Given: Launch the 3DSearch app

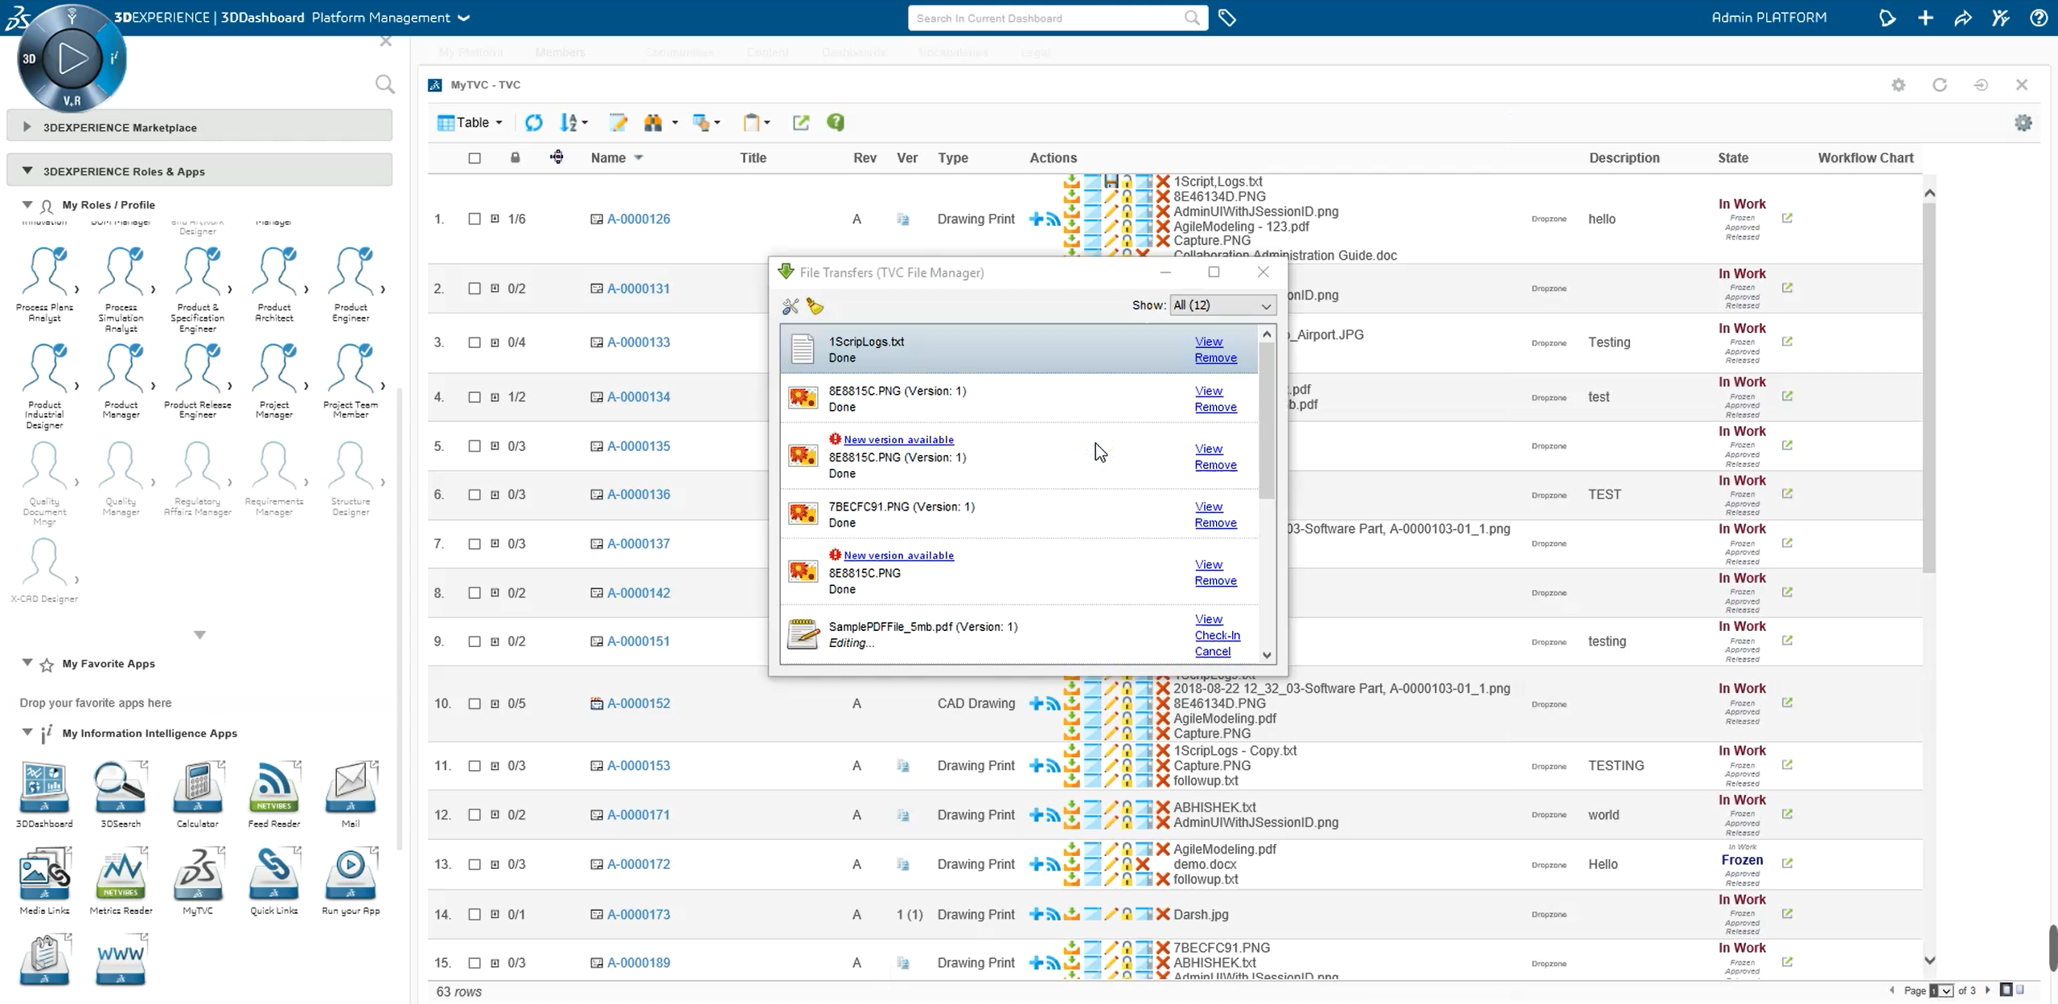Looking at the screenshot, I should pyautogui.click(x=121, y=788).
